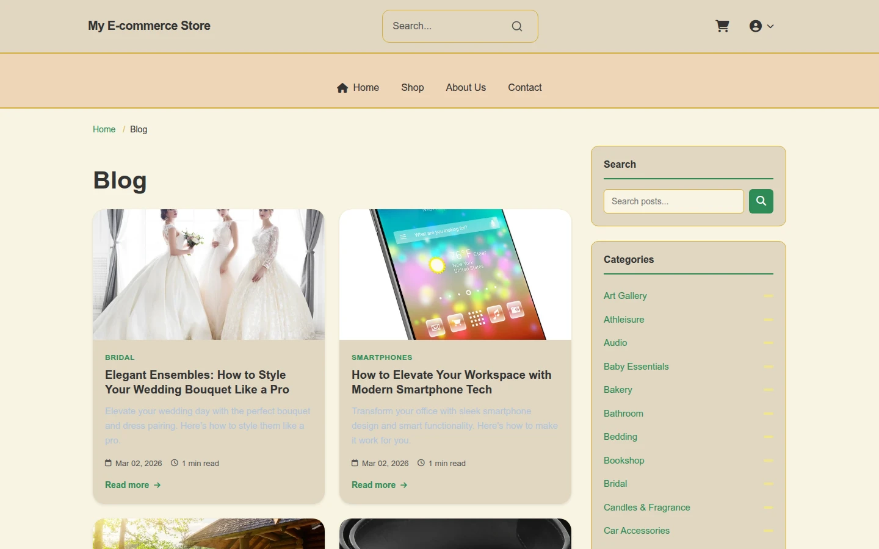Image resolution: width=879 pixels, height=549 pixels.
Task: Click the header search magnifier icon
Action: 517,26
